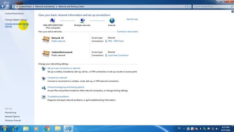Image resolution: width=234 pixels, height=132 pixels.
Task: Open Control Panel Home
Action: pos(14,14)
